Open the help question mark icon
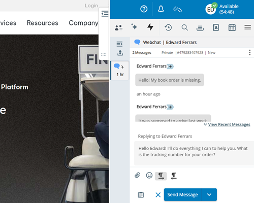 144,9
